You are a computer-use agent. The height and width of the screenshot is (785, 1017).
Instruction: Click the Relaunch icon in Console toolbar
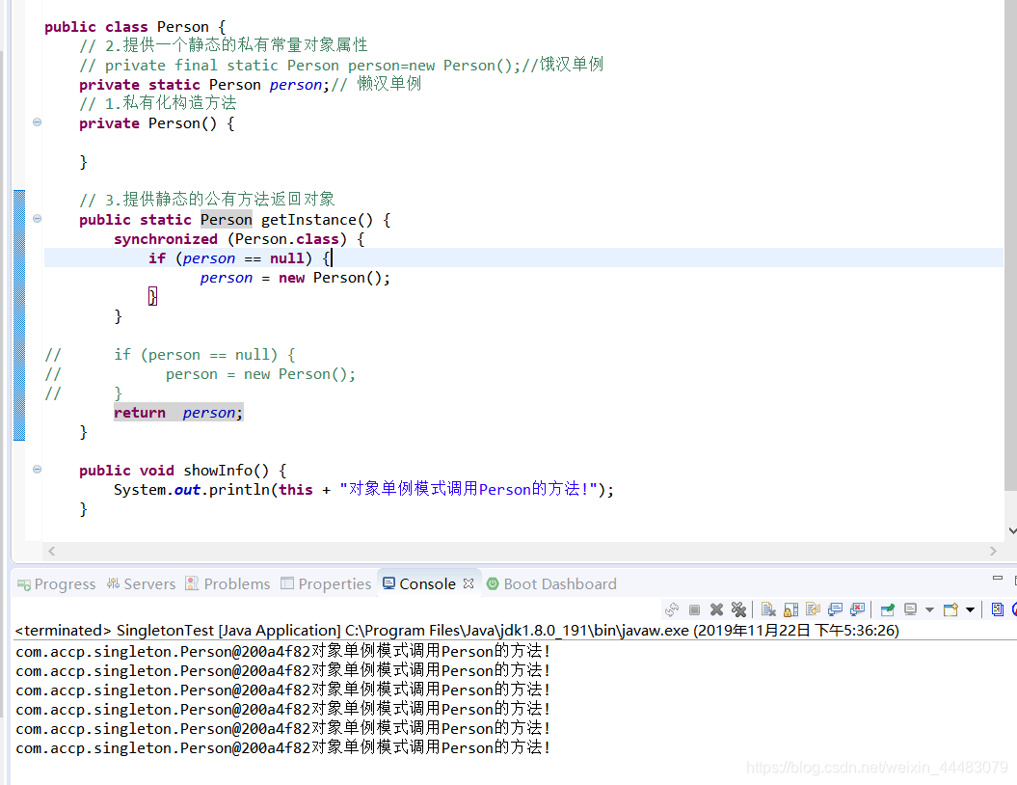click(x=672, y=609)
